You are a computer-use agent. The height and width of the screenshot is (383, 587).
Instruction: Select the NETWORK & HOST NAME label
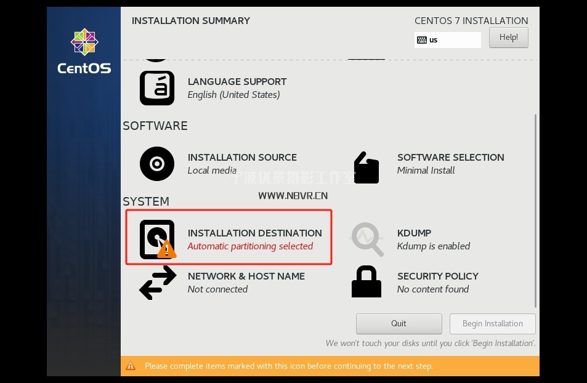246,276
